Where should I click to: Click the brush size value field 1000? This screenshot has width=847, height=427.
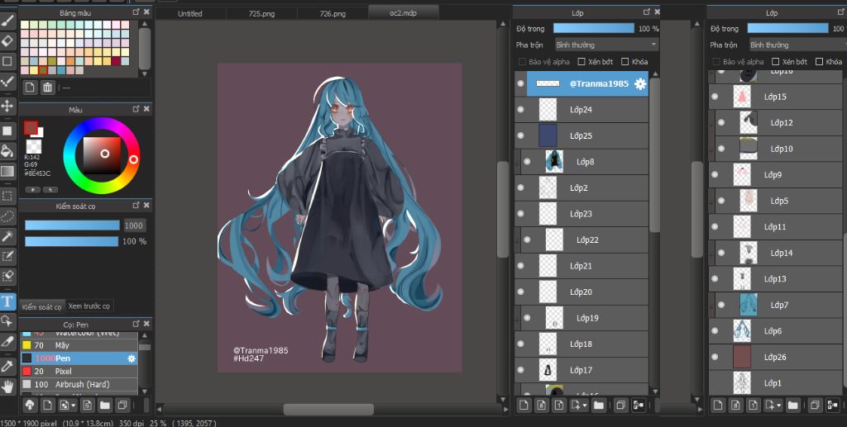(x=133, y=225)
